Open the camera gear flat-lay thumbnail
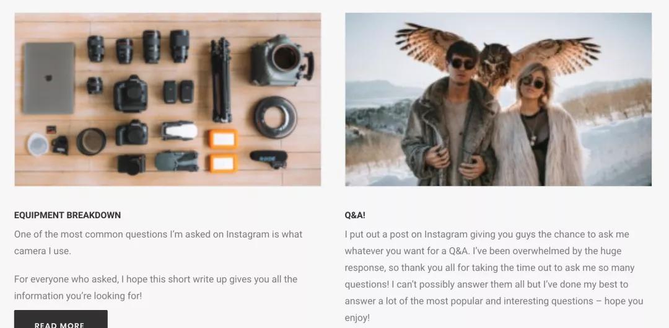 click(168, 99)
